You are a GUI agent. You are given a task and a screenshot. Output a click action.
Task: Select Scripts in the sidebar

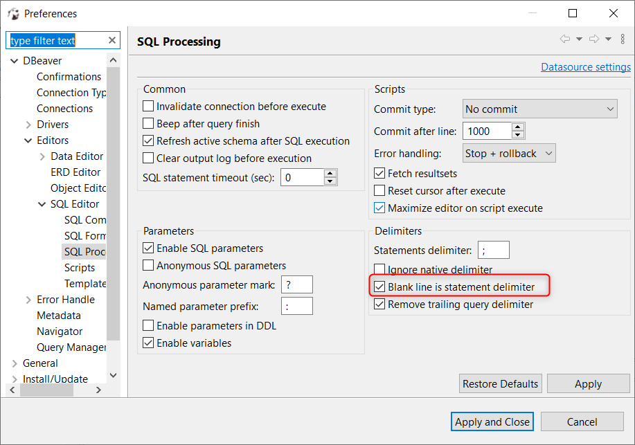point(80,267)
